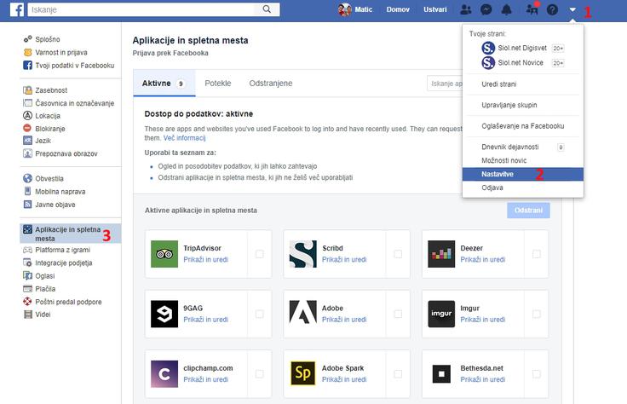Switch to the Odstranjene tab
The height and width of the screenshot is (404, 627).
[271, 84]
